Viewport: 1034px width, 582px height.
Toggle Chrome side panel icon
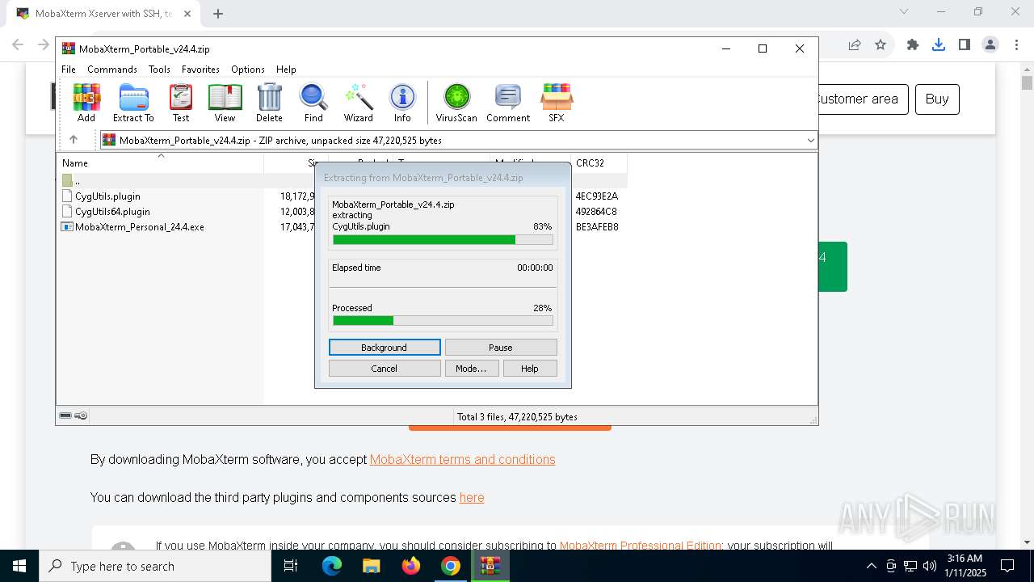tap(964, 45)
